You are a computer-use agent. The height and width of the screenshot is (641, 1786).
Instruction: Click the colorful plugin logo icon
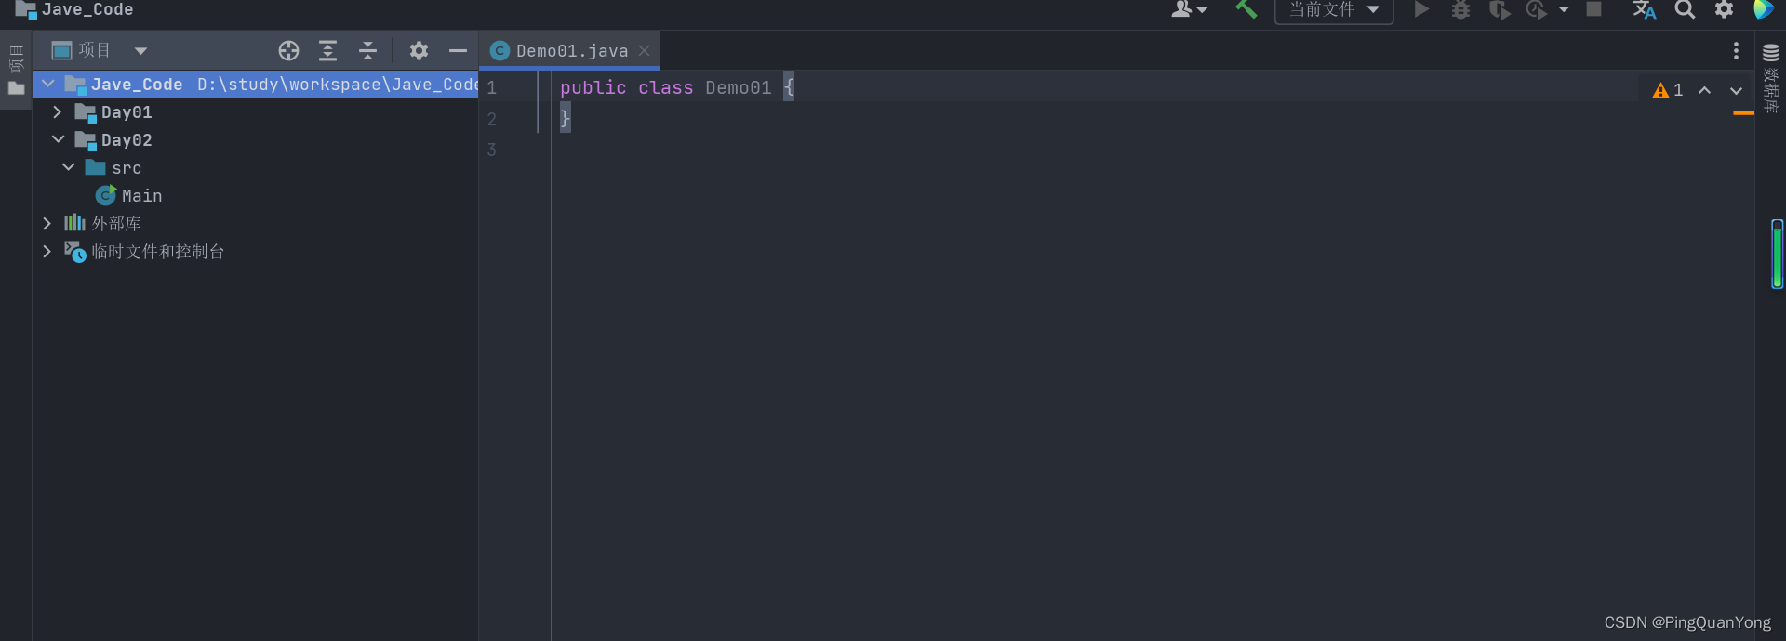(1763, 9)
